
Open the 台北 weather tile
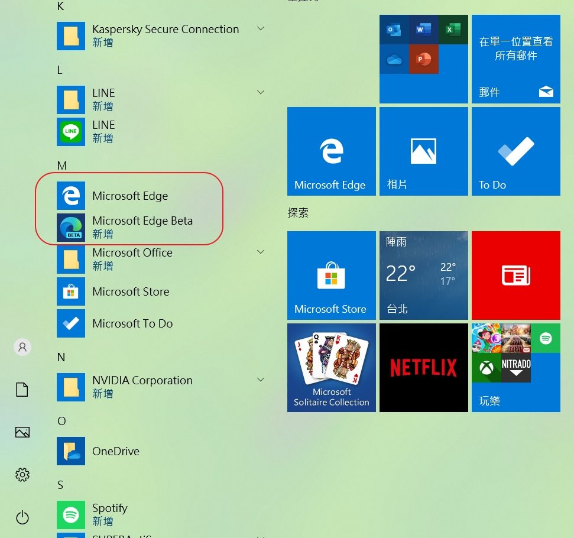[423, 276]
